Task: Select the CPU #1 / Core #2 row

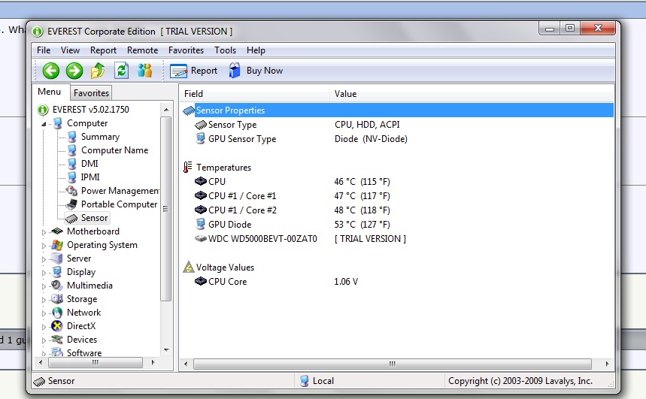Action: point(397,210)
